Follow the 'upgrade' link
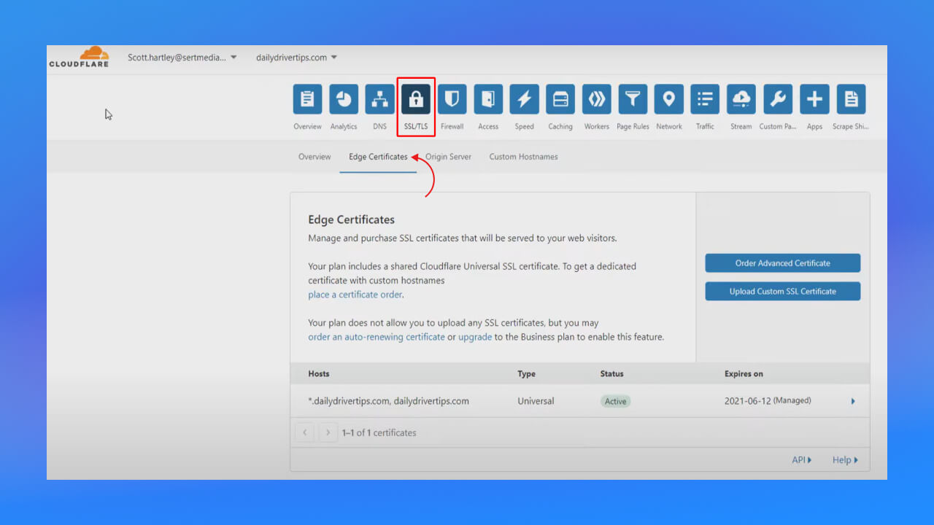 (x=475, y=337)
